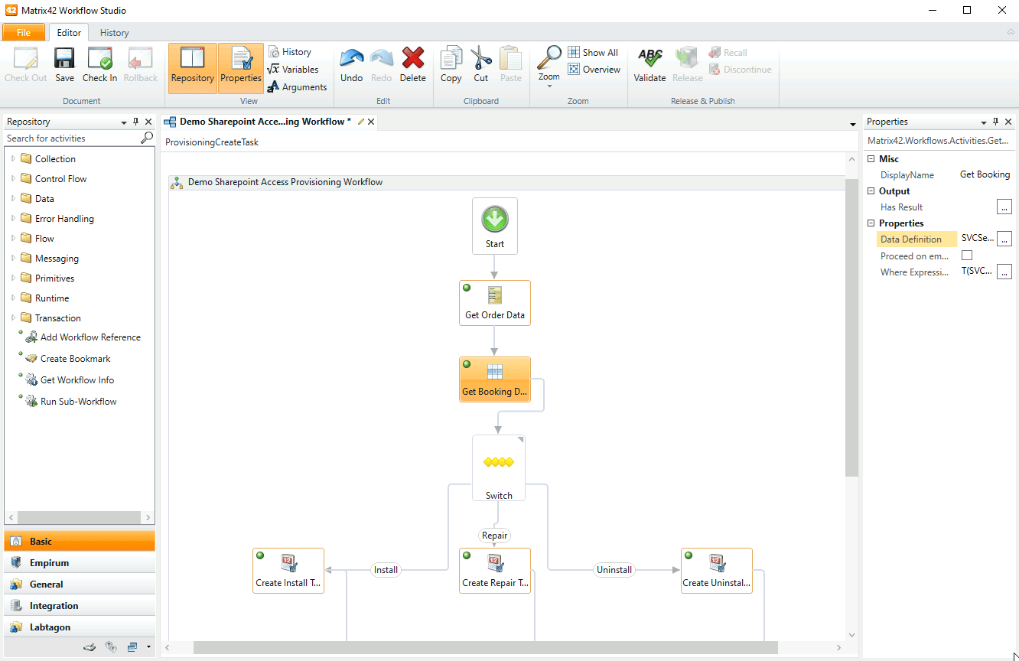
Task: Select the Get Order Data activity
Action: [x=495, y=303]
